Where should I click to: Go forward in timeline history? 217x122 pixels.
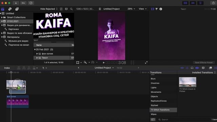click(x=138, y=68)
